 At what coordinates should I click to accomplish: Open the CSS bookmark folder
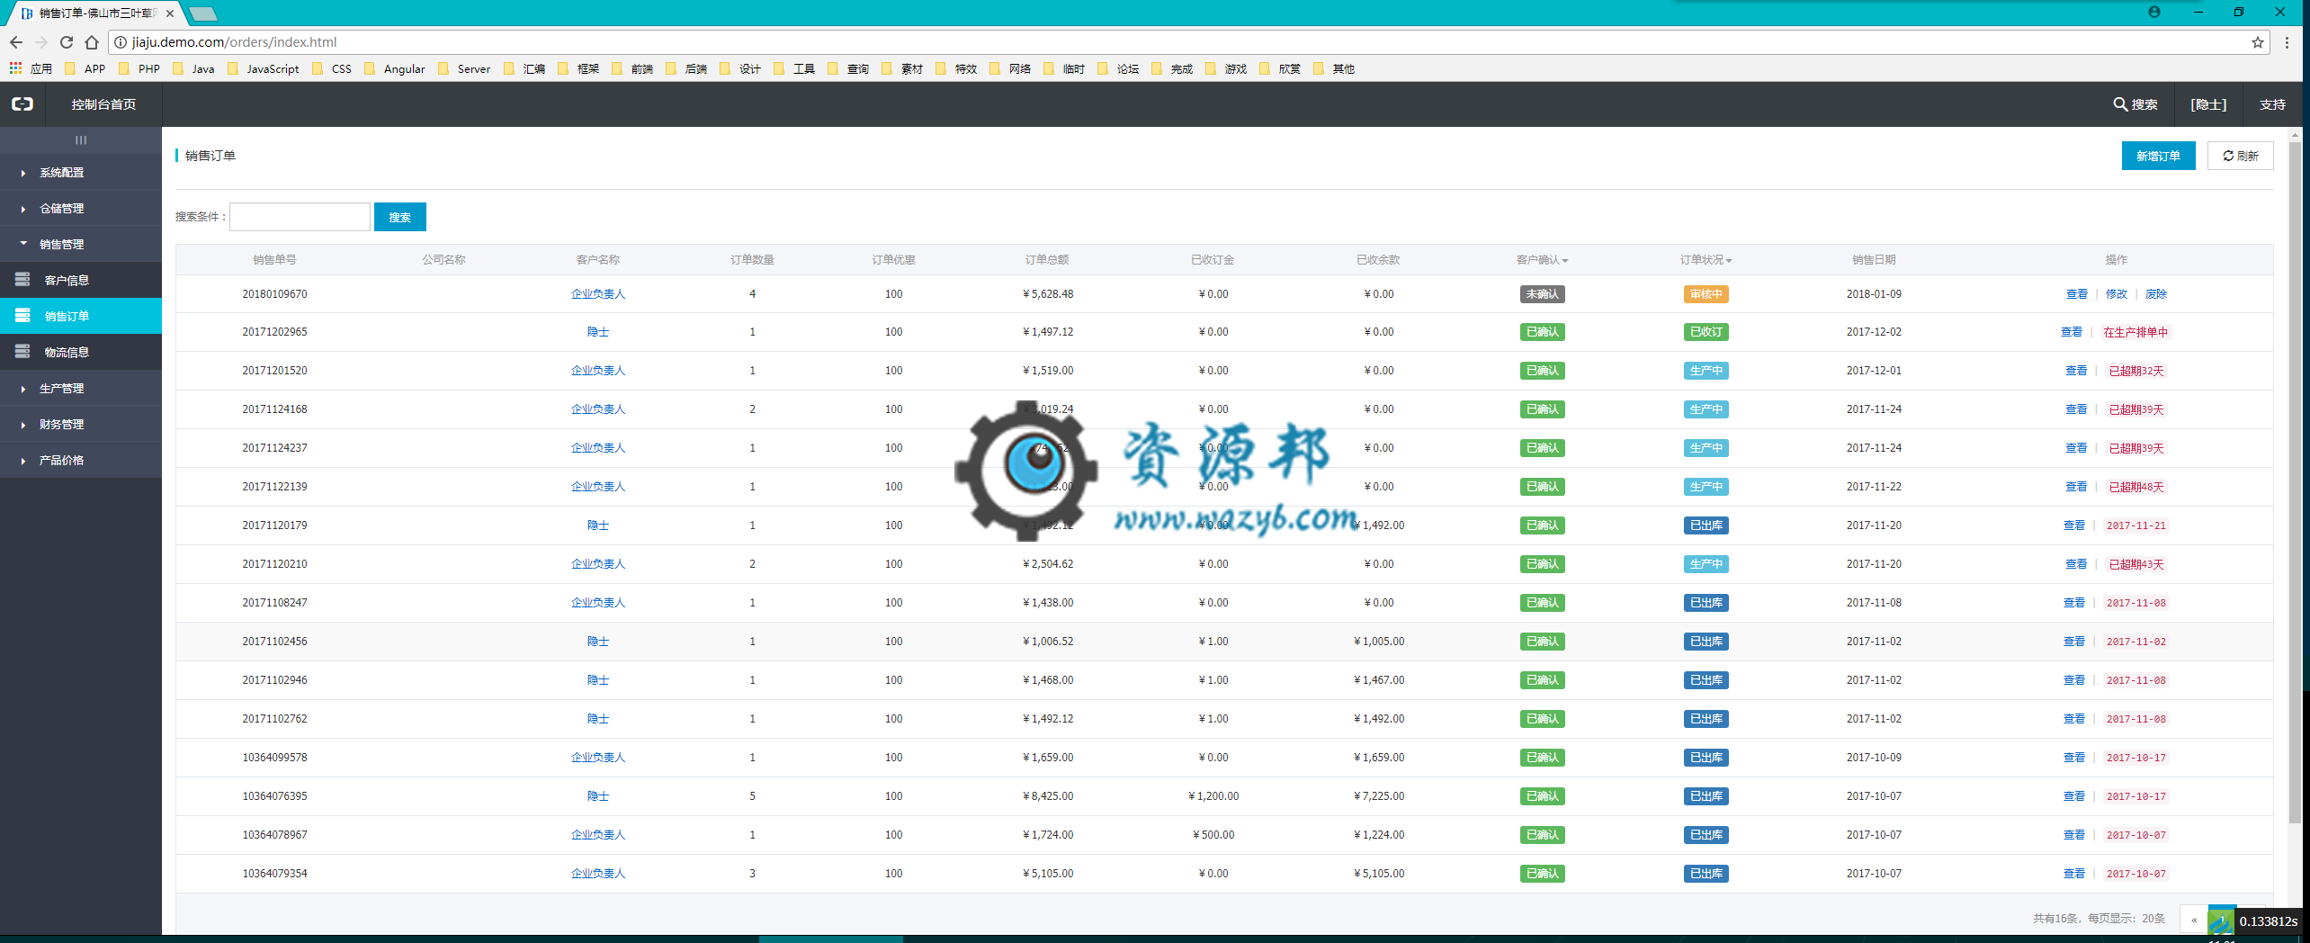tap(332, 68)
